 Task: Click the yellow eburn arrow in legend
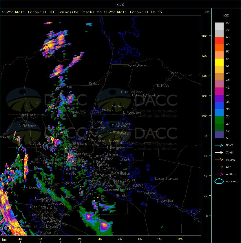(219, 160)
